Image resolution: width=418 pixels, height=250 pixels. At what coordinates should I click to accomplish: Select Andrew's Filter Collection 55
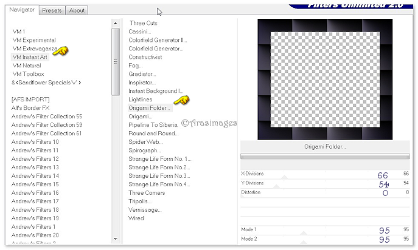coord(47,116)
